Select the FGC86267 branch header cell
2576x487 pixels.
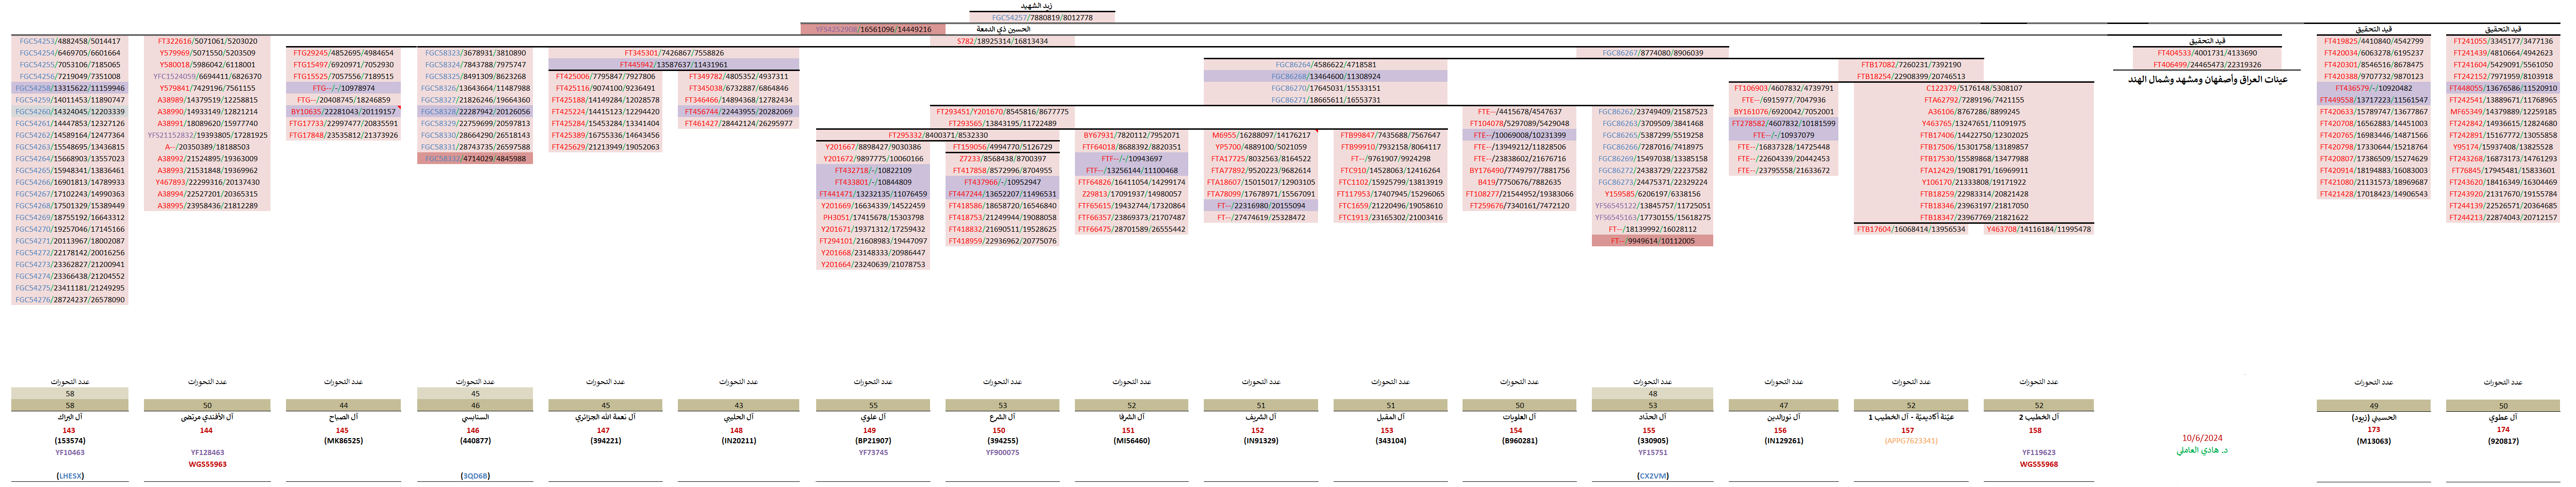pyautogui.click(x=1652, y=53)
